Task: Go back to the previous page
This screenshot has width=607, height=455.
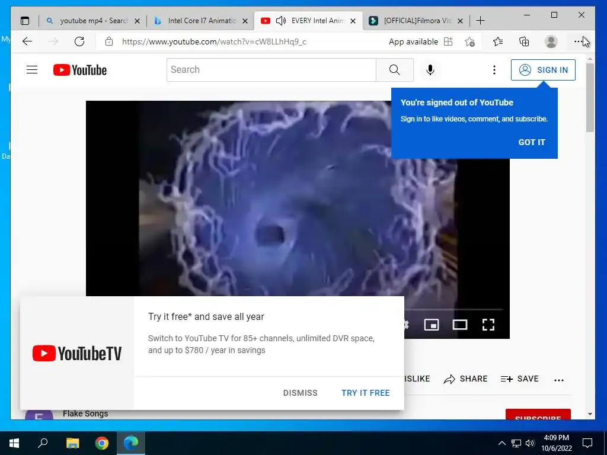Action: (x=27, y=41)
